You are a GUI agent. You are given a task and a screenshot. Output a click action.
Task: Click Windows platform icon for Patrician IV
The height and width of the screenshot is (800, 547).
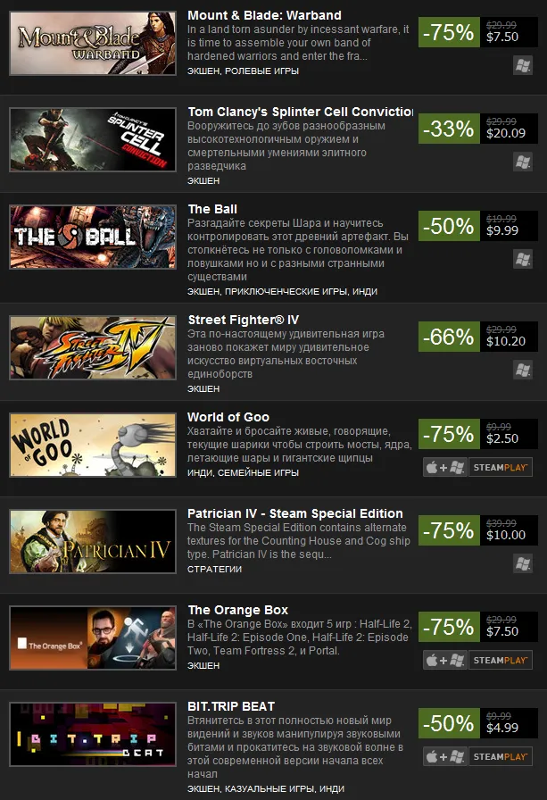[523, 563]
